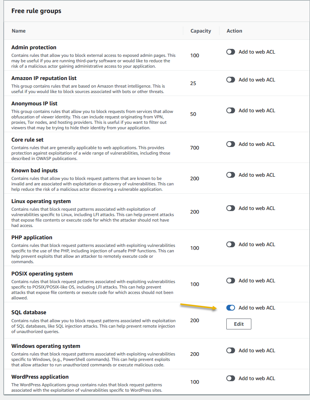Select the Admin protection rule group
Image resolution: width=310 pixels, height=400 pixels.
34,47
